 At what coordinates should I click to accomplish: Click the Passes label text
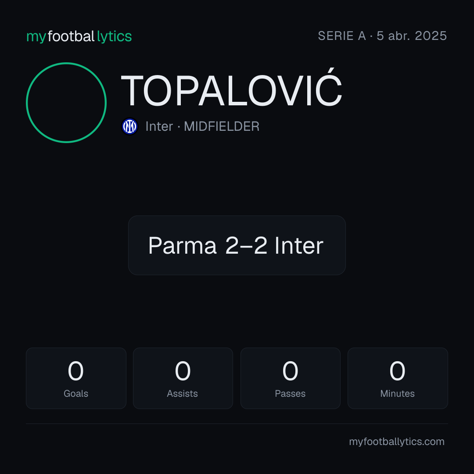click(x=290, y=394)
